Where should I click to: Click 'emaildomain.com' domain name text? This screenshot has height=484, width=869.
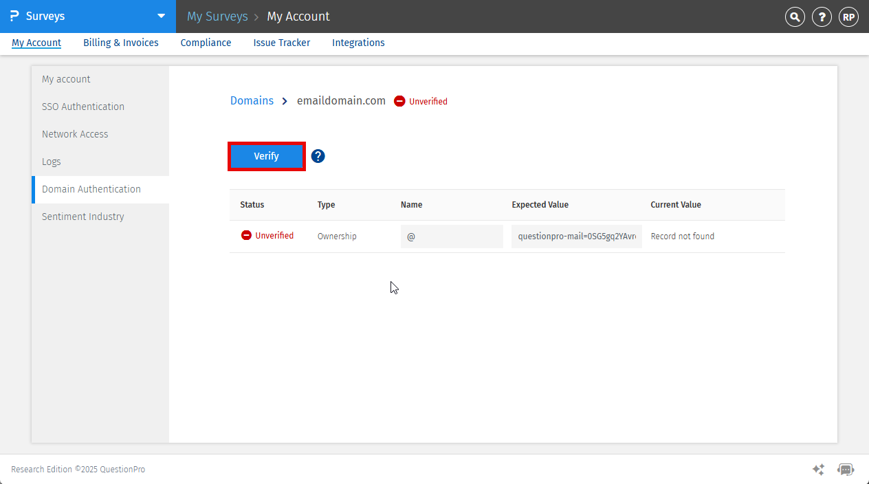(x=341, y=100)
